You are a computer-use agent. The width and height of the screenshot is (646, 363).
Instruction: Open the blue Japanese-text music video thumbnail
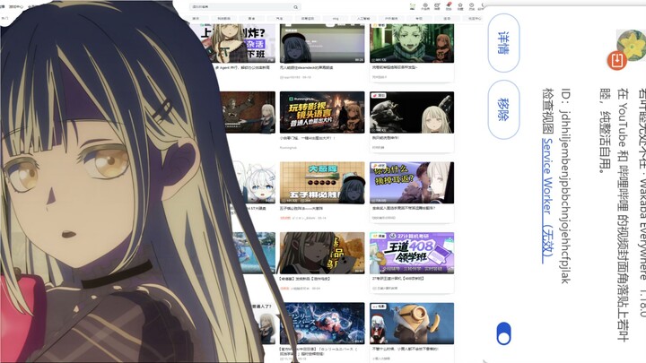tap(322, 324)
